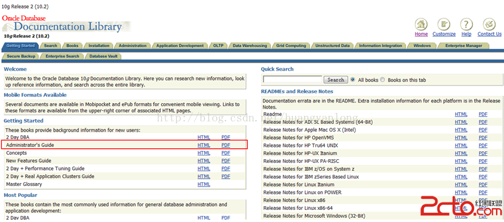Click the Help text link

tap(466, 34)
